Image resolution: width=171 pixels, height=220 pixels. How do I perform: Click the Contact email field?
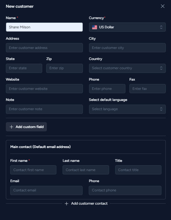click(x=46, y=190)
